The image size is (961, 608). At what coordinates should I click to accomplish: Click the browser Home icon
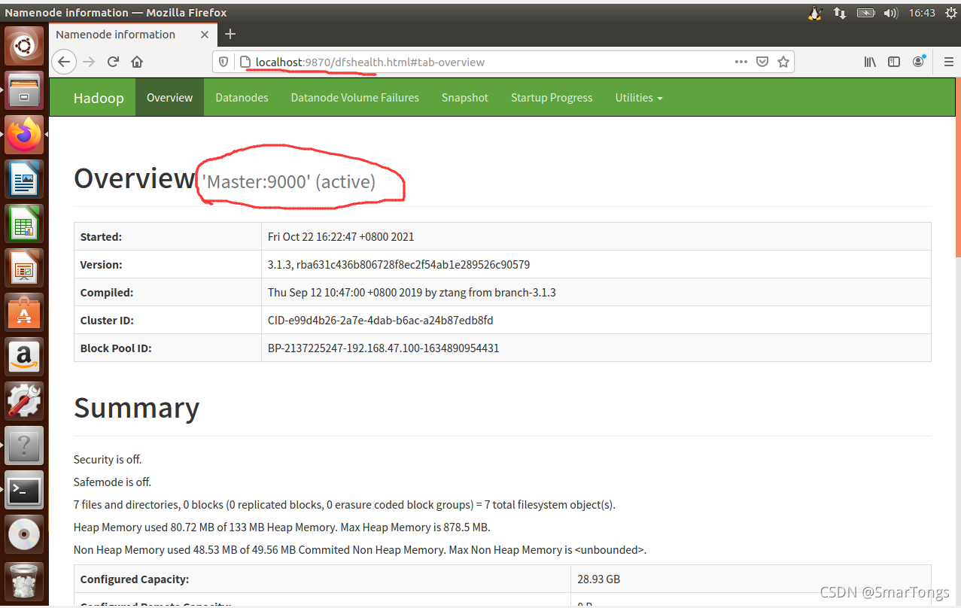[x=137, y=62]
